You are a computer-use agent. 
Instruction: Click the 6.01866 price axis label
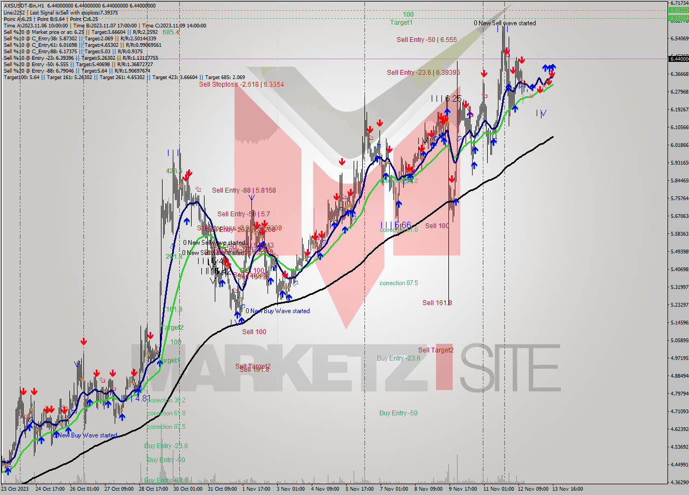pyautogui.click(x=679, y=145)
